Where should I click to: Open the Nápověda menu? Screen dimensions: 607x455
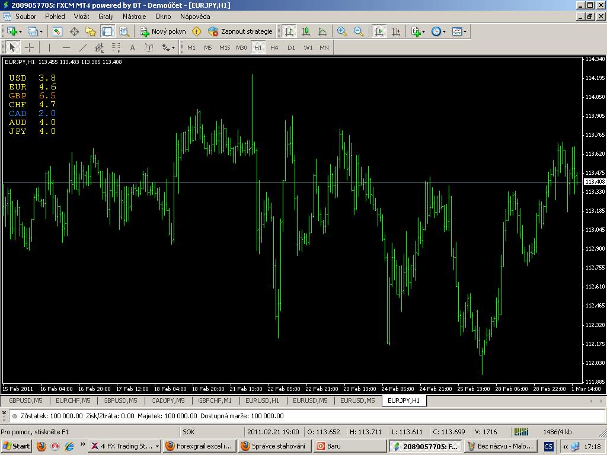pyautogui.click(x=195, y=16)
